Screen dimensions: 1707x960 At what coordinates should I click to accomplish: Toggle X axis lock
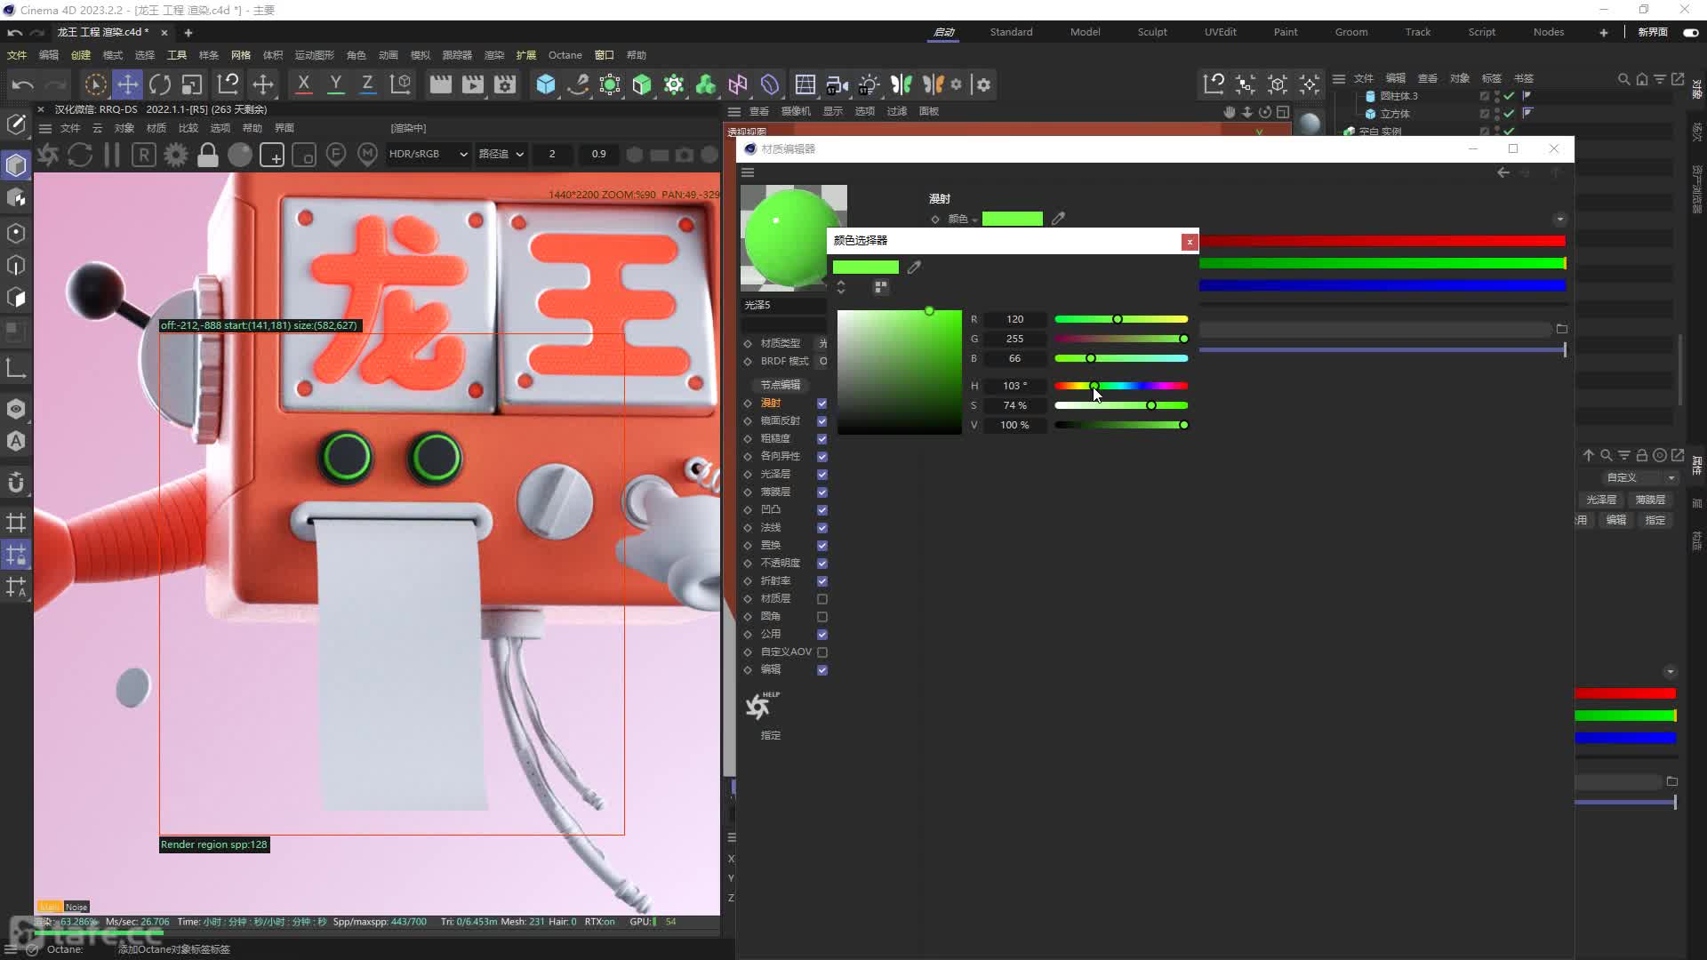[x=303, y=84]
